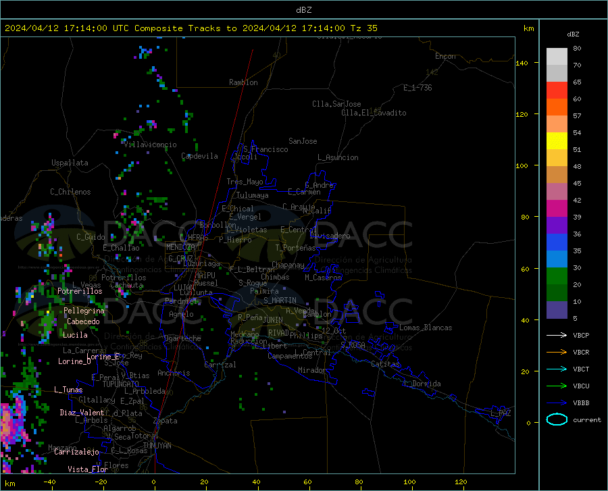Screen dimensions: 608x491
Task: Click the RIVAD label
Action: coord(279,333)
